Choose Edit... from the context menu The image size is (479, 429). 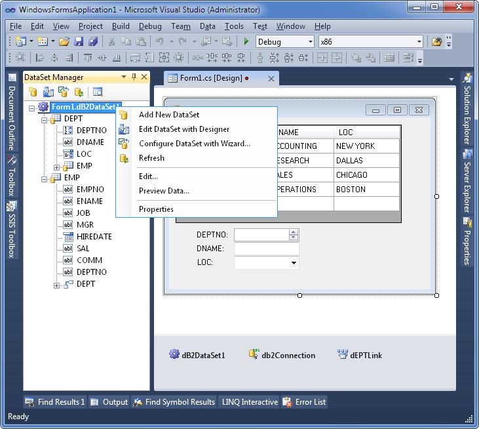[197, 176]
